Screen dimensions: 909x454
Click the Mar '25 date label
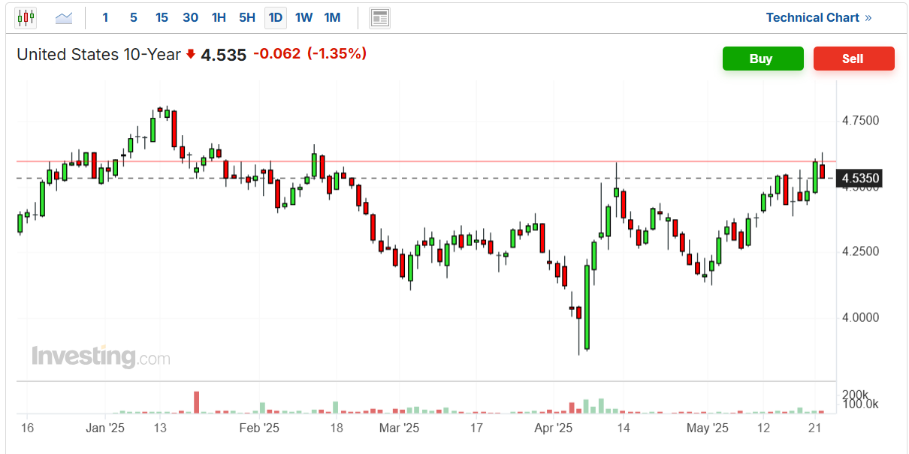(400, 428)
